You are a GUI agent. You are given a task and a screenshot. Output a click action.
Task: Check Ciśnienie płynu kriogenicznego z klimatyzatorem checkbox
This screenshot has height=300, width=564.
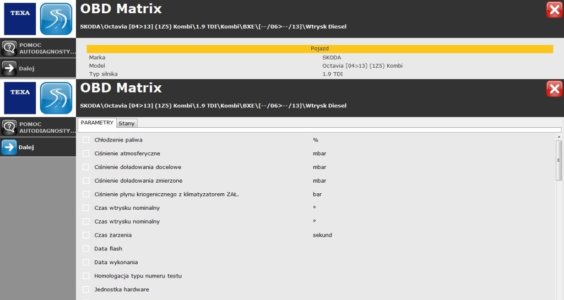coord(86,194)
